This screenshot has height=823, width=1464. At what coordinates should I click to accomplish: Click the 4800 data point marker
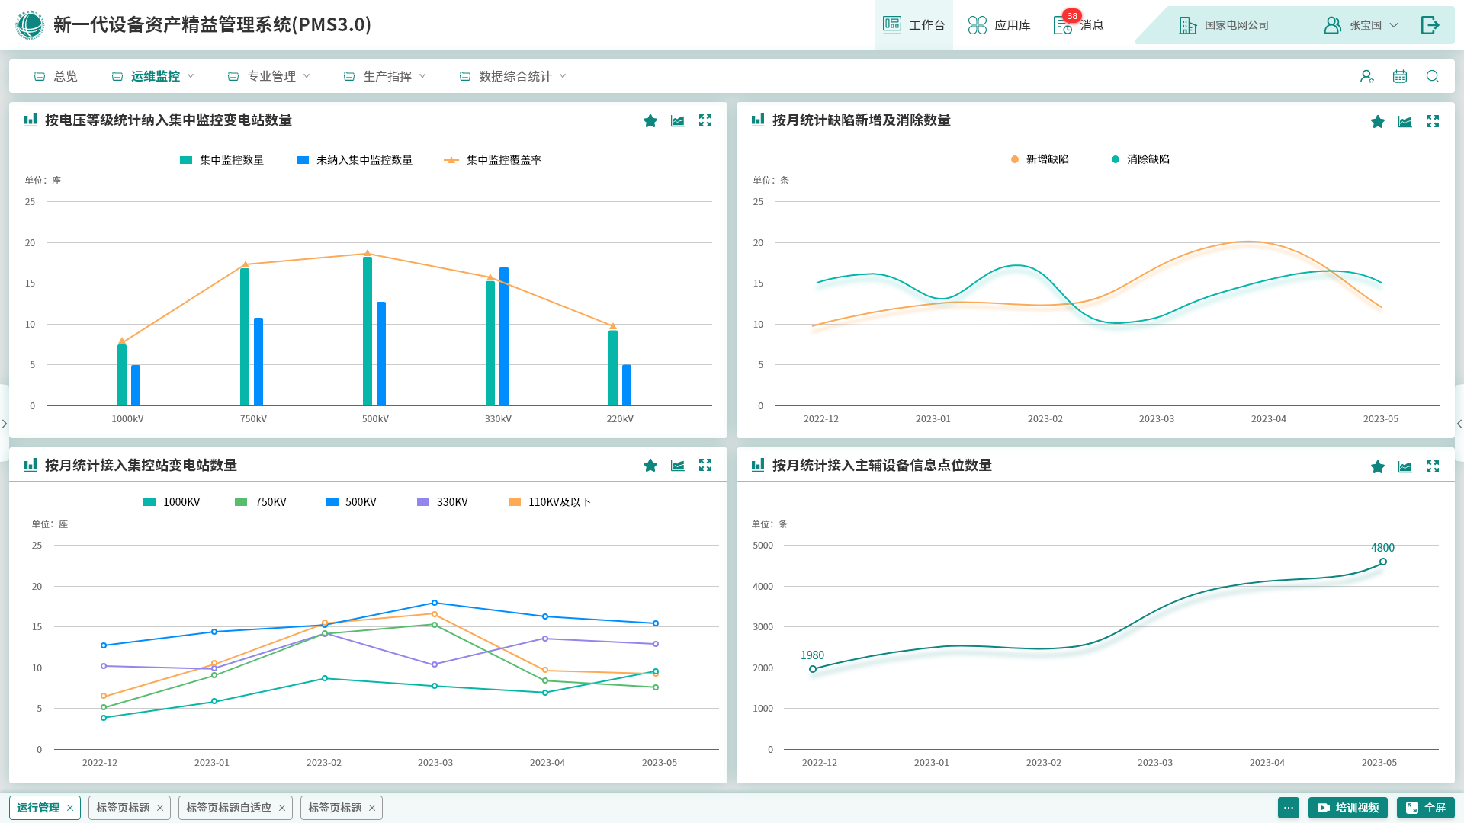click(1383, 562)
